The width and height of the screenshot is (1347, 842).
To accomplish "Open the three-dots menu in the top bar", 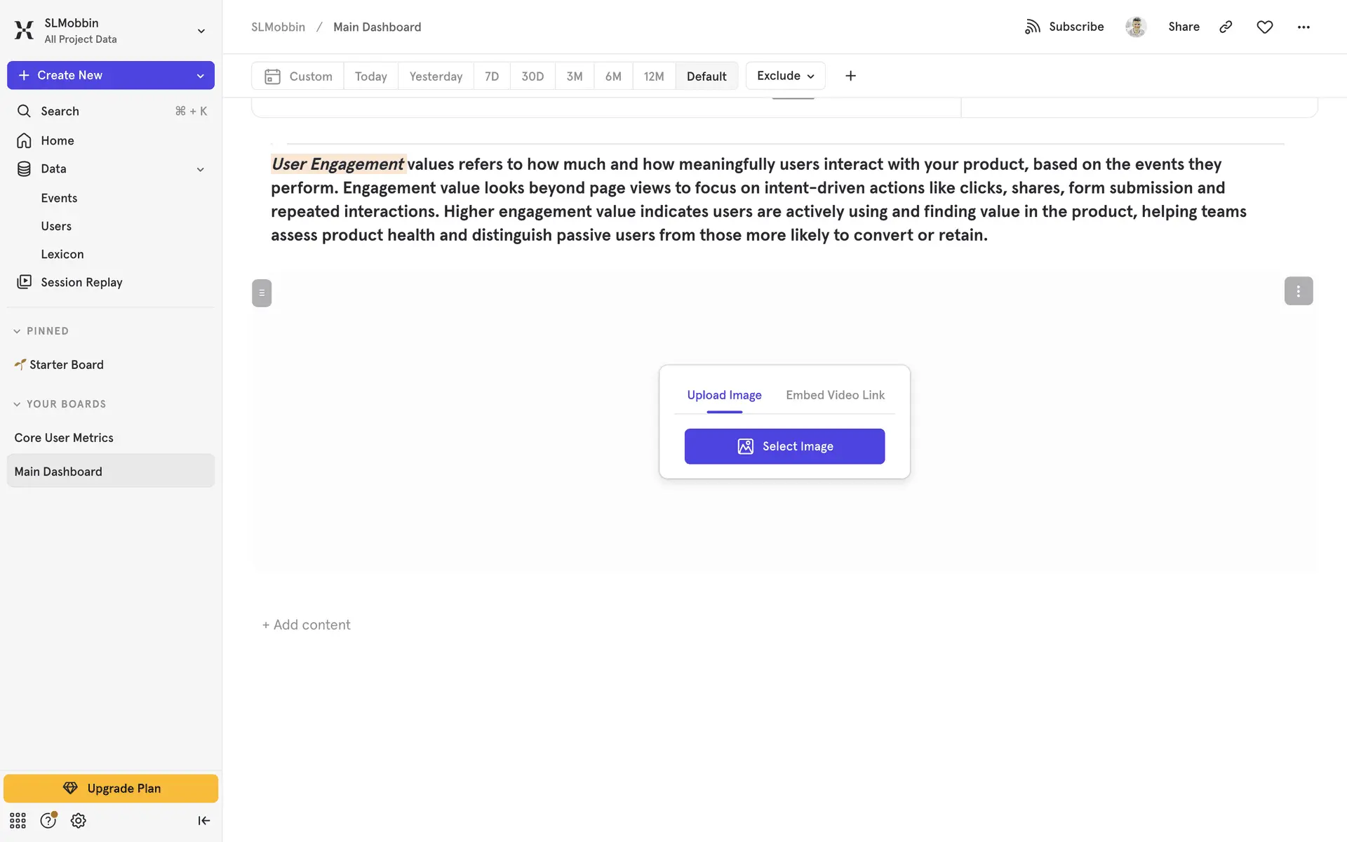I will 1304,27.
